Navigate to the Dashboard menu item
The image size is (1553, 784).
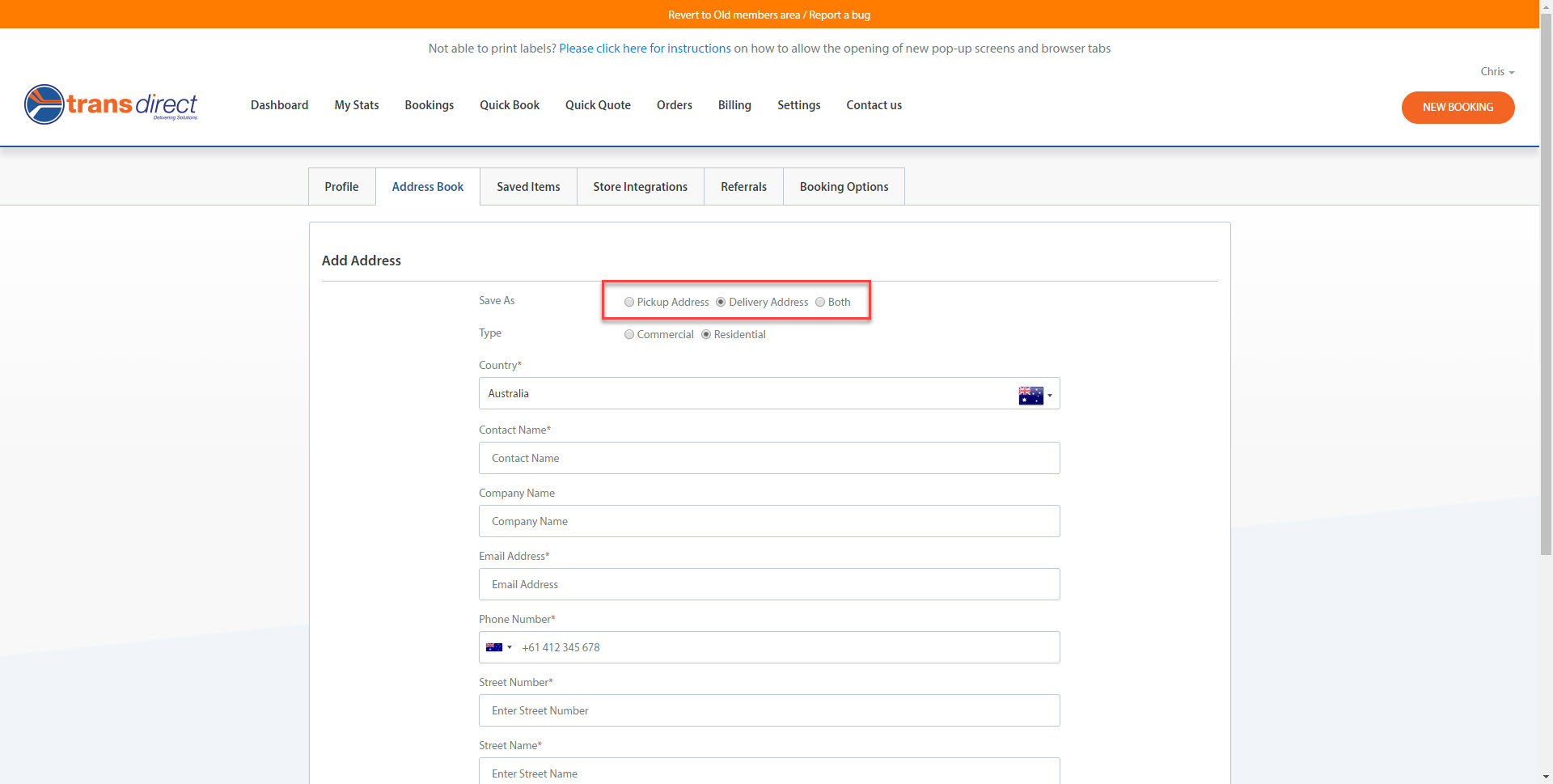[x=279, y=105]
